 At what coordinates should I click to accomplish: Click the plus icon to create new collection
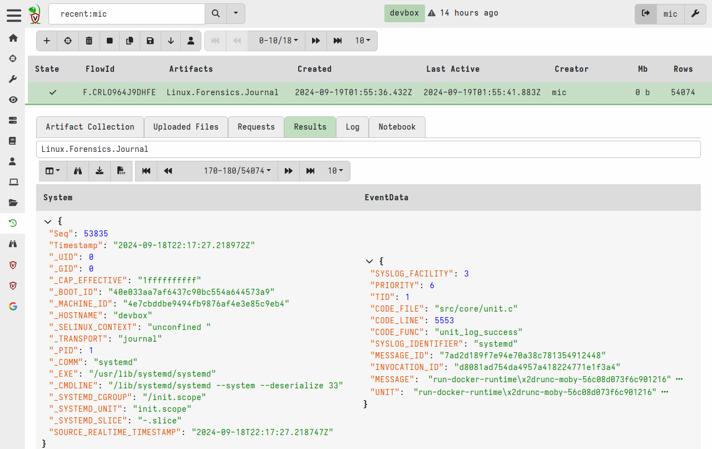coord(47,41)
